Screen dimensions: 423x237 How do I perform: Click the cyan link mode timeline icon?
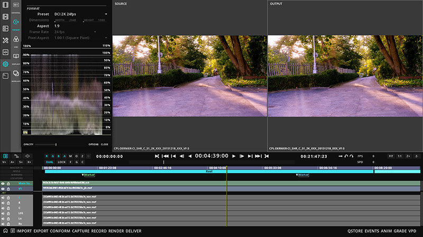click(x=5, y=156)
